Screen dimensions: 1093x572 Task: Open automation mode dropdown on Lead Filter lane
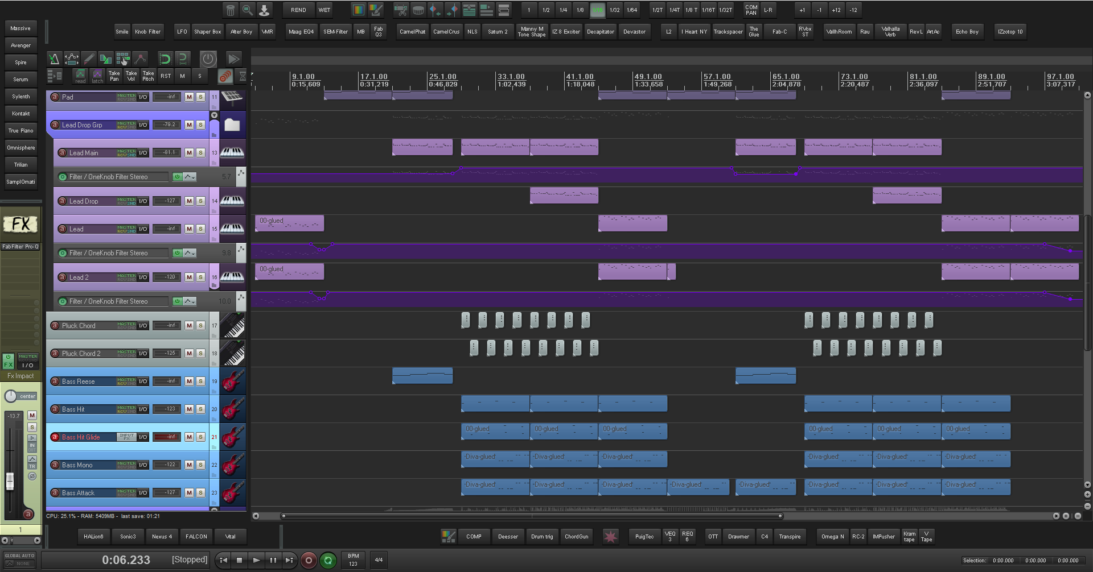pyautogui.click(x=190, y=253)
